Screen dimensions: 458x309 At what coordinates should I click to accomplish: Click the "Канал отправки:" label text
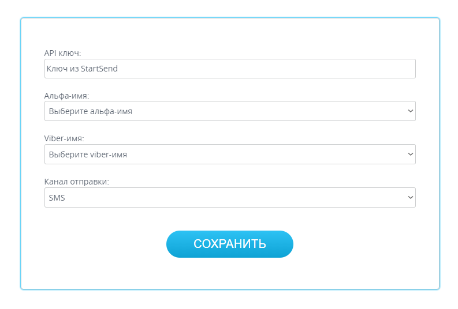point(76,182)
